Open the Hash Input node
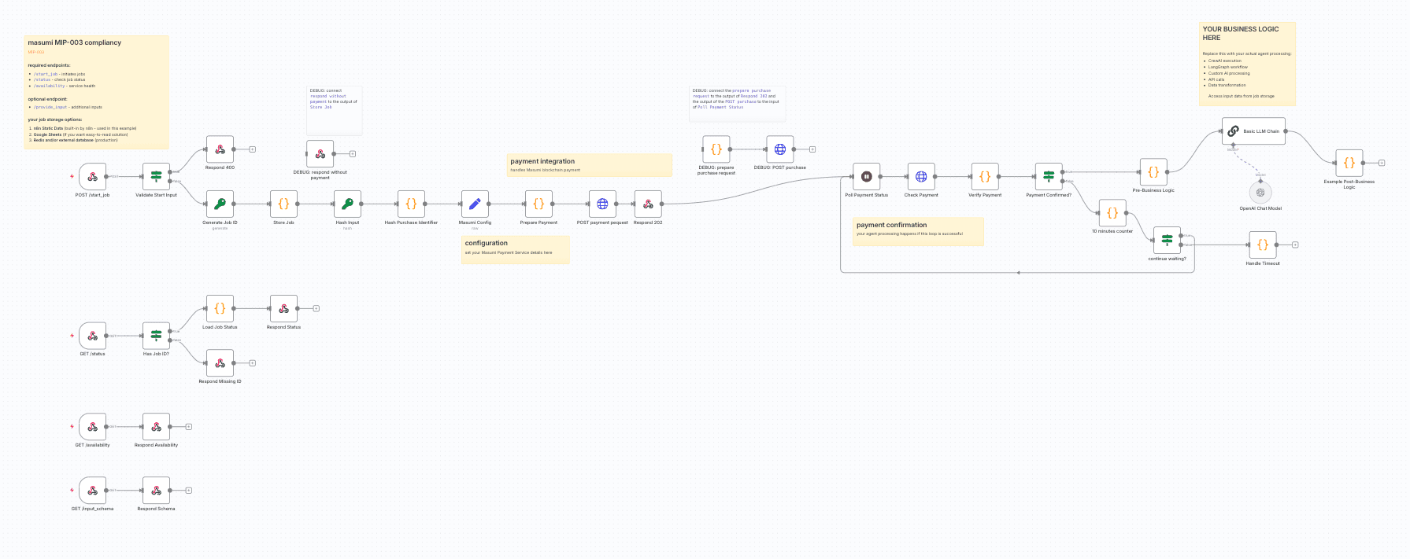1410x559 pixels. [x=347, y=204]
